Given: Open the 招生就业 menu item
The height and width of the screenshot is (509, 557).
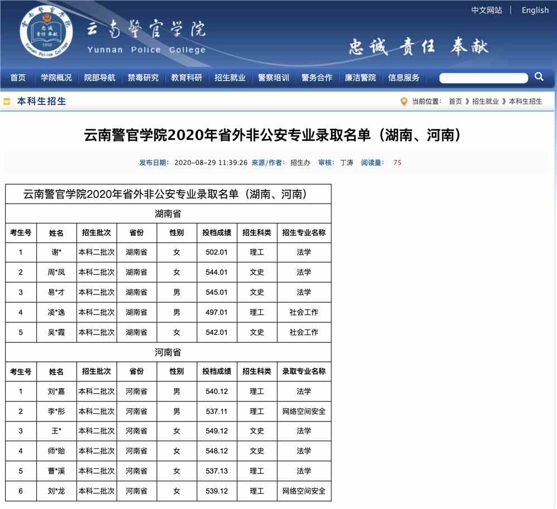Looking at the screenshot, I should tap(230, 77).
